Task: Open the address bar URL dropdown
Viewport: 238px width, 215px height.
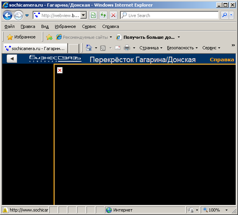Action: coord(83,16)
